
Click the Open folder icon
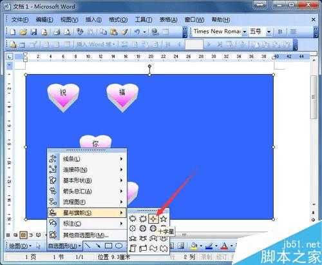(x=23, y=32)
